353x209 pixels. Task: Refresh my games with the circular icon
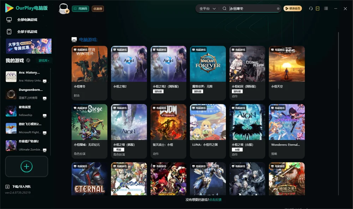(x=28, y=60)
